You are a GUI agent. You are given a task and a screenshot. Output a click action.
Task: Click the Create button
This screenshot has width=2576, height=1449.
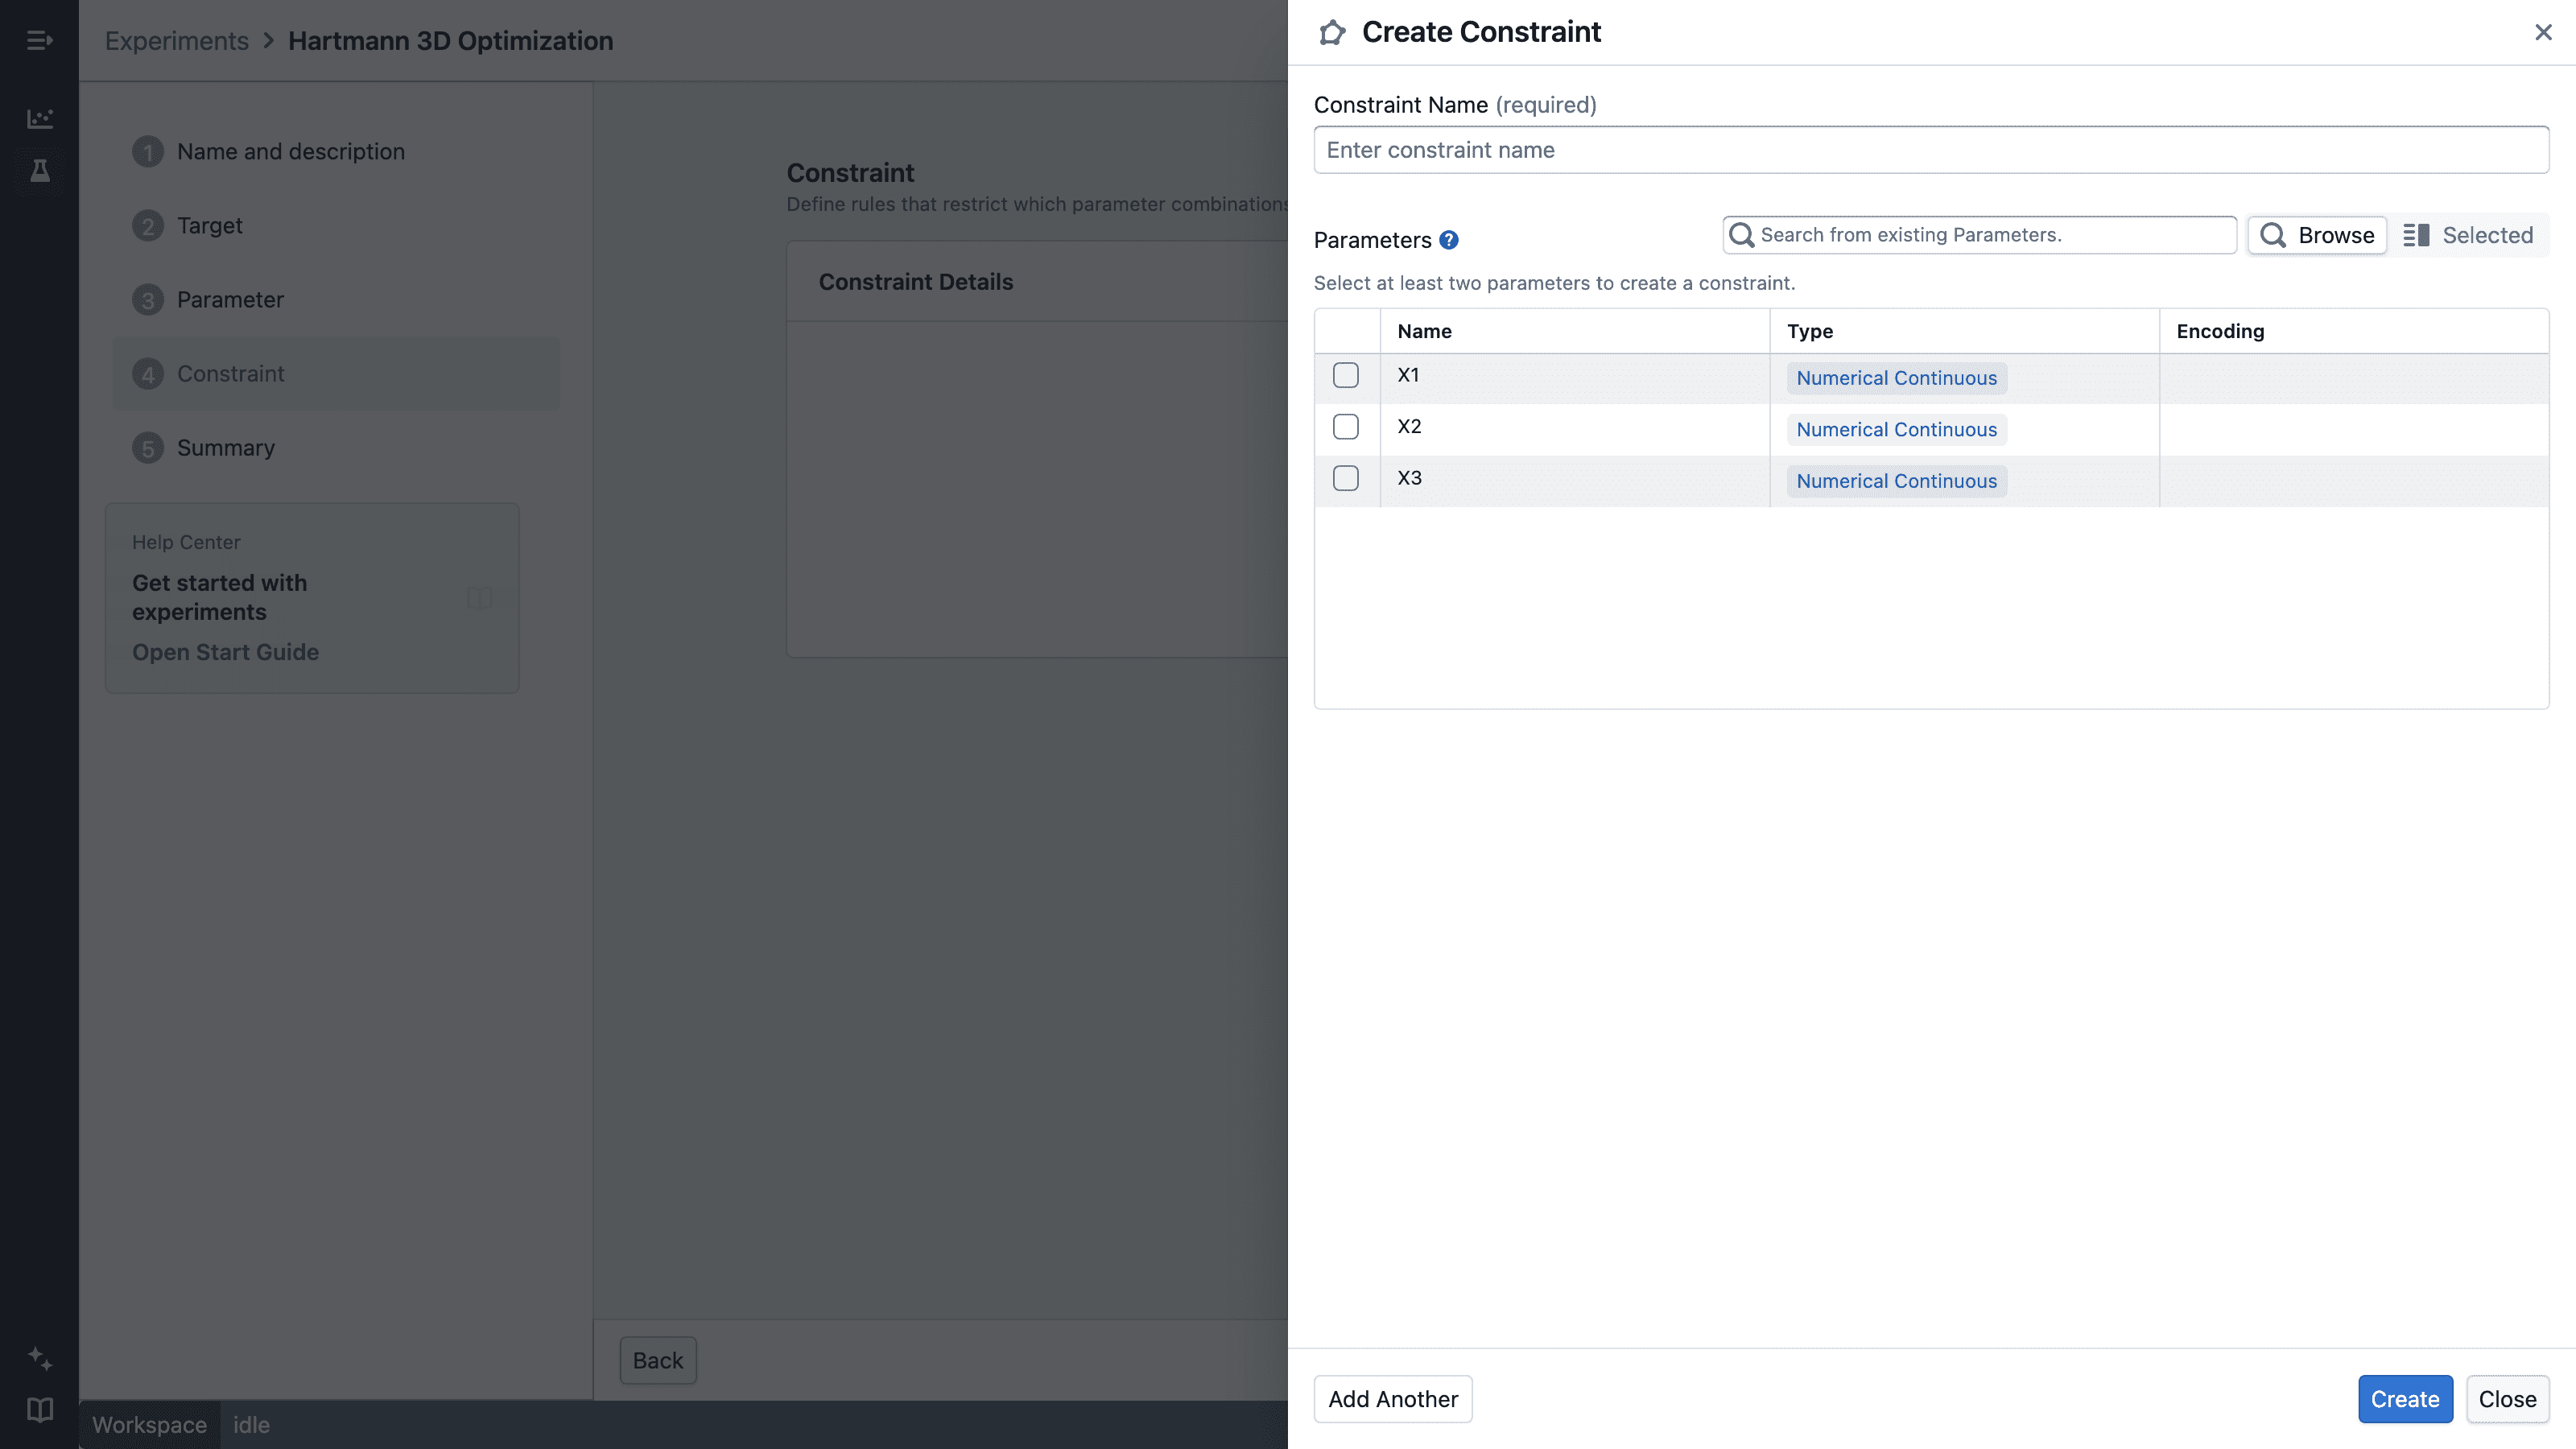(x=2405, y=1399)
